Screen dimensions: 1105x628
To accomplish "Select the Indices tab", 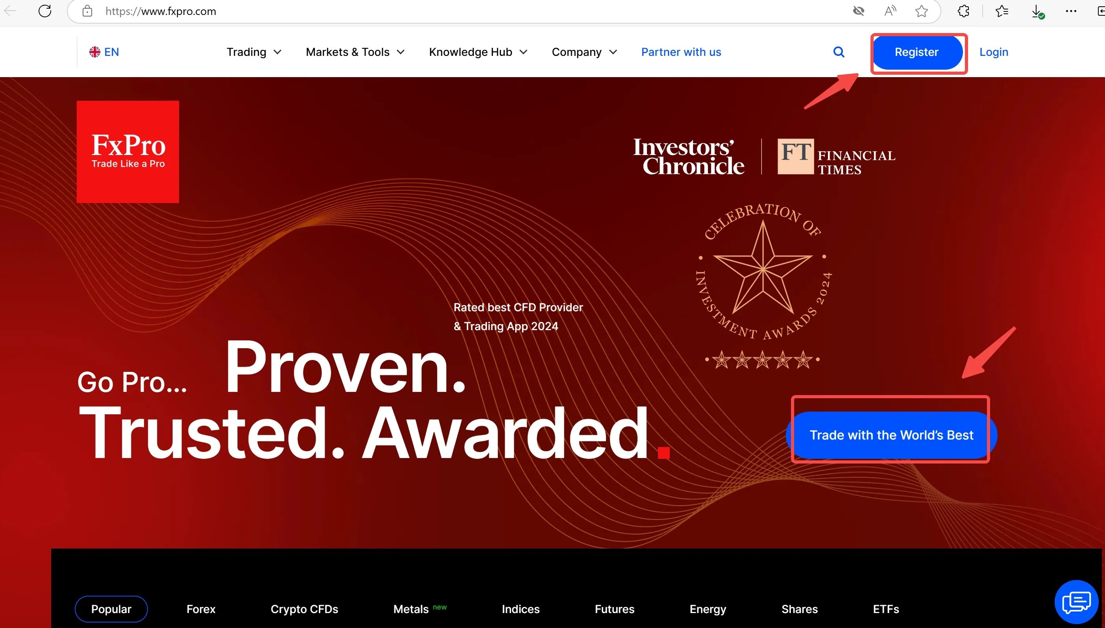I will pyautogui.click(x=521, y=609).
